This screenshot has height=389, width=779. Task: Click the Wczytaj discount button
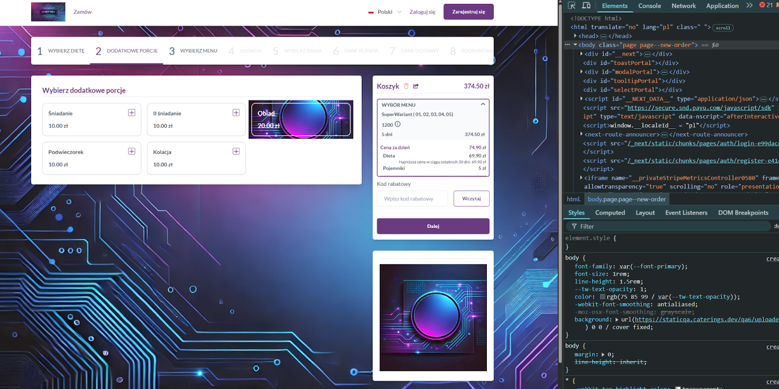(x=471, y=198)
